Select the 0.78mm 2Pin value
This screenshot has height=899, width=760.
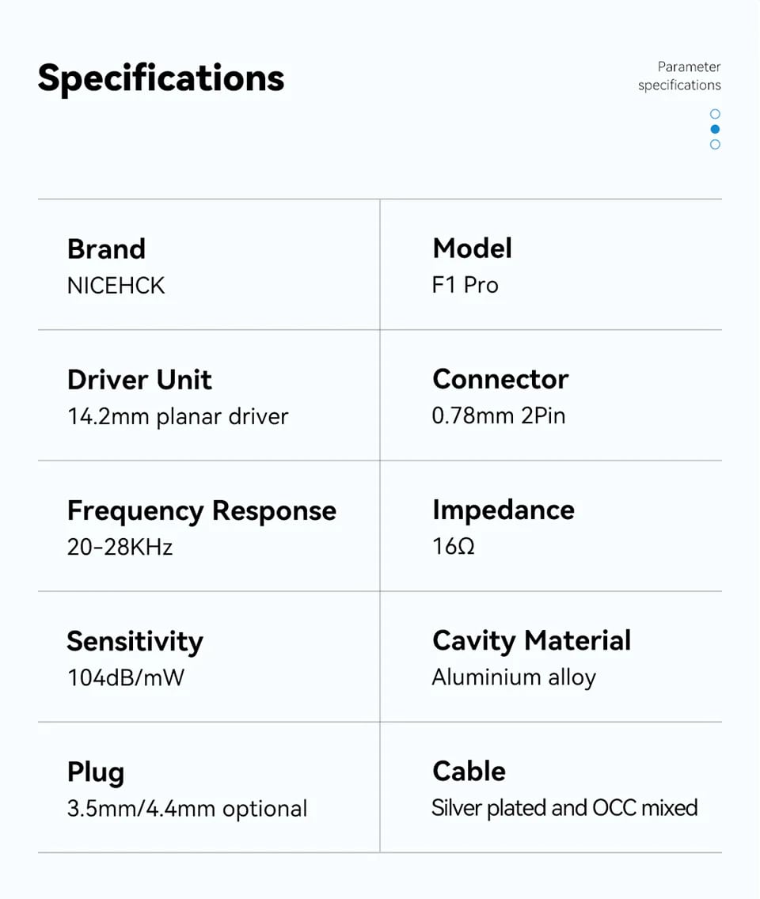[x=499, y=415]
